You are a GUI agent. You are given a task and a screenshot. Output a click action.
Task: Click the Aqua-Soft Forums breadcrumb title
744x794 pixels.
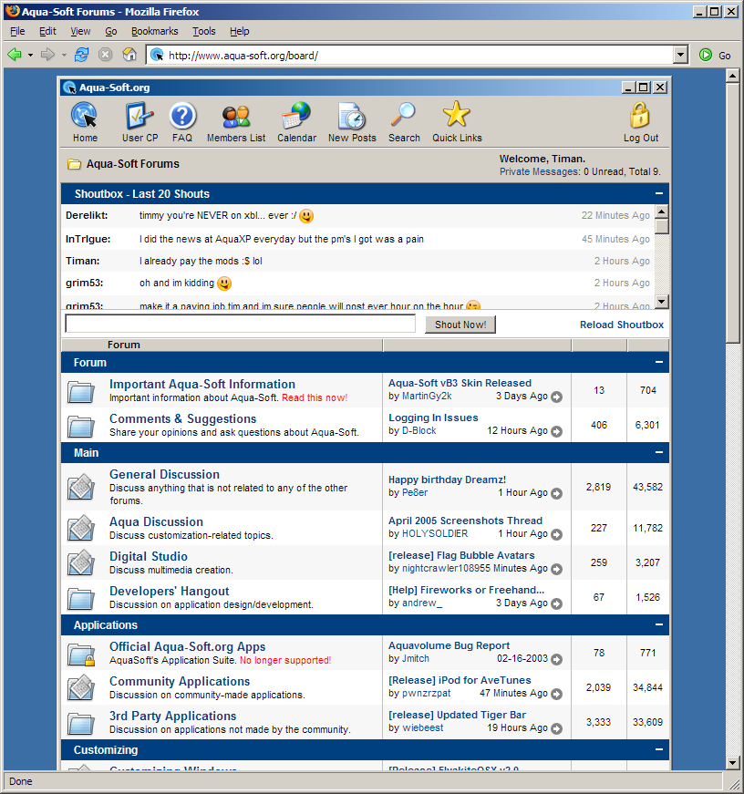(x=133, y=164)
